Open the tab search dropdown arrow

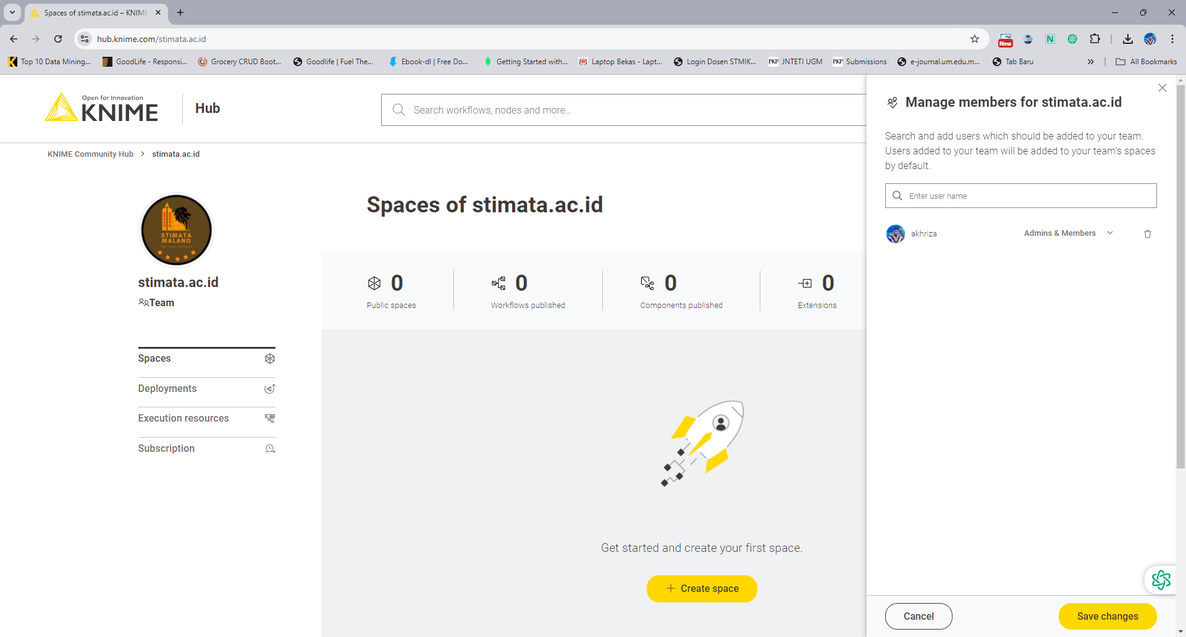pos(12,12)
